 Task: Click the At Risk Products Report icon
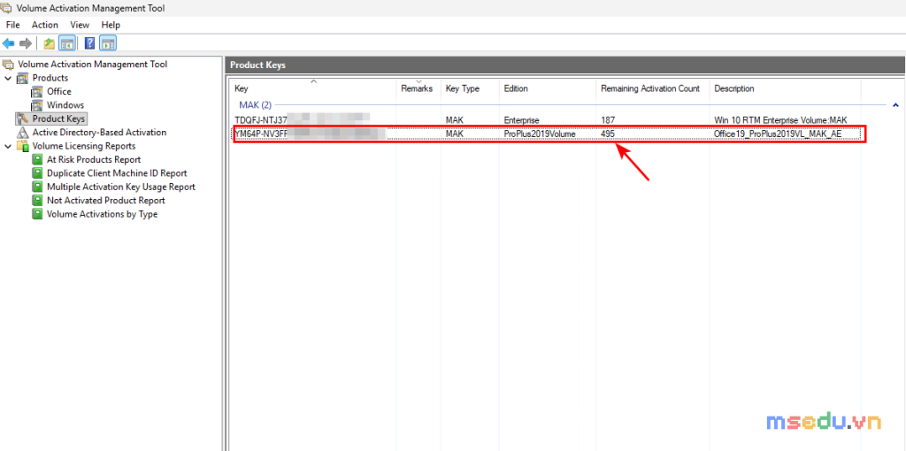tap(37, 159)
